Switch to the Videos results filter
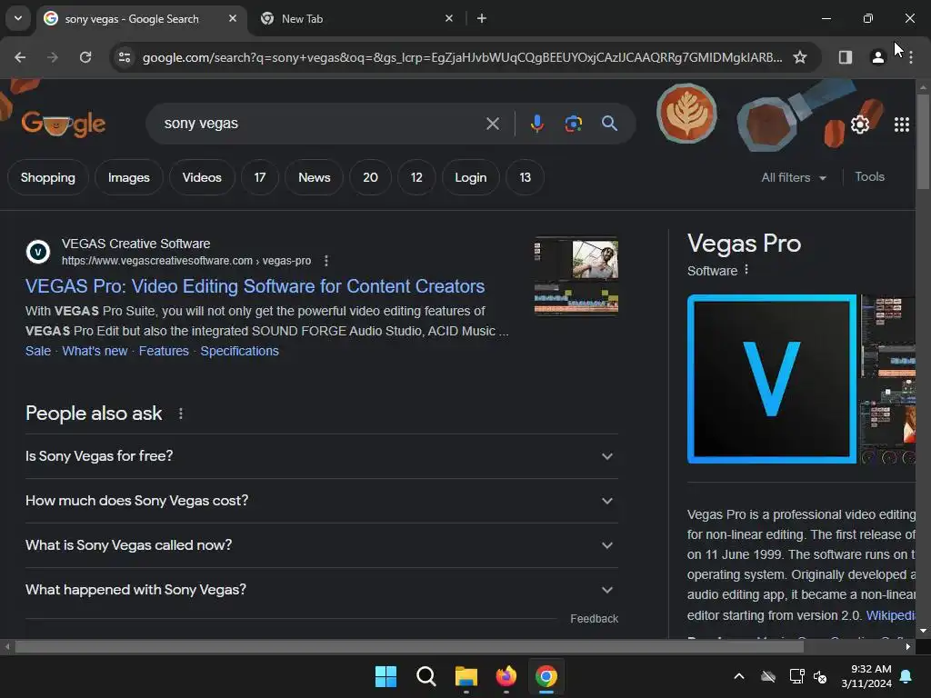Image resolution: width=931 pixels, height=698 pixels. (202, 177)
